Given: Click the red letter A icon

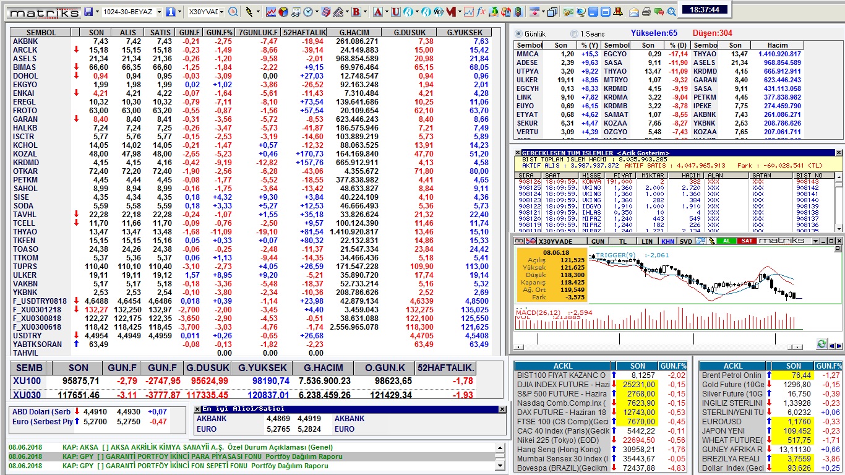Looking at the screenshot, I should [377, 12].
